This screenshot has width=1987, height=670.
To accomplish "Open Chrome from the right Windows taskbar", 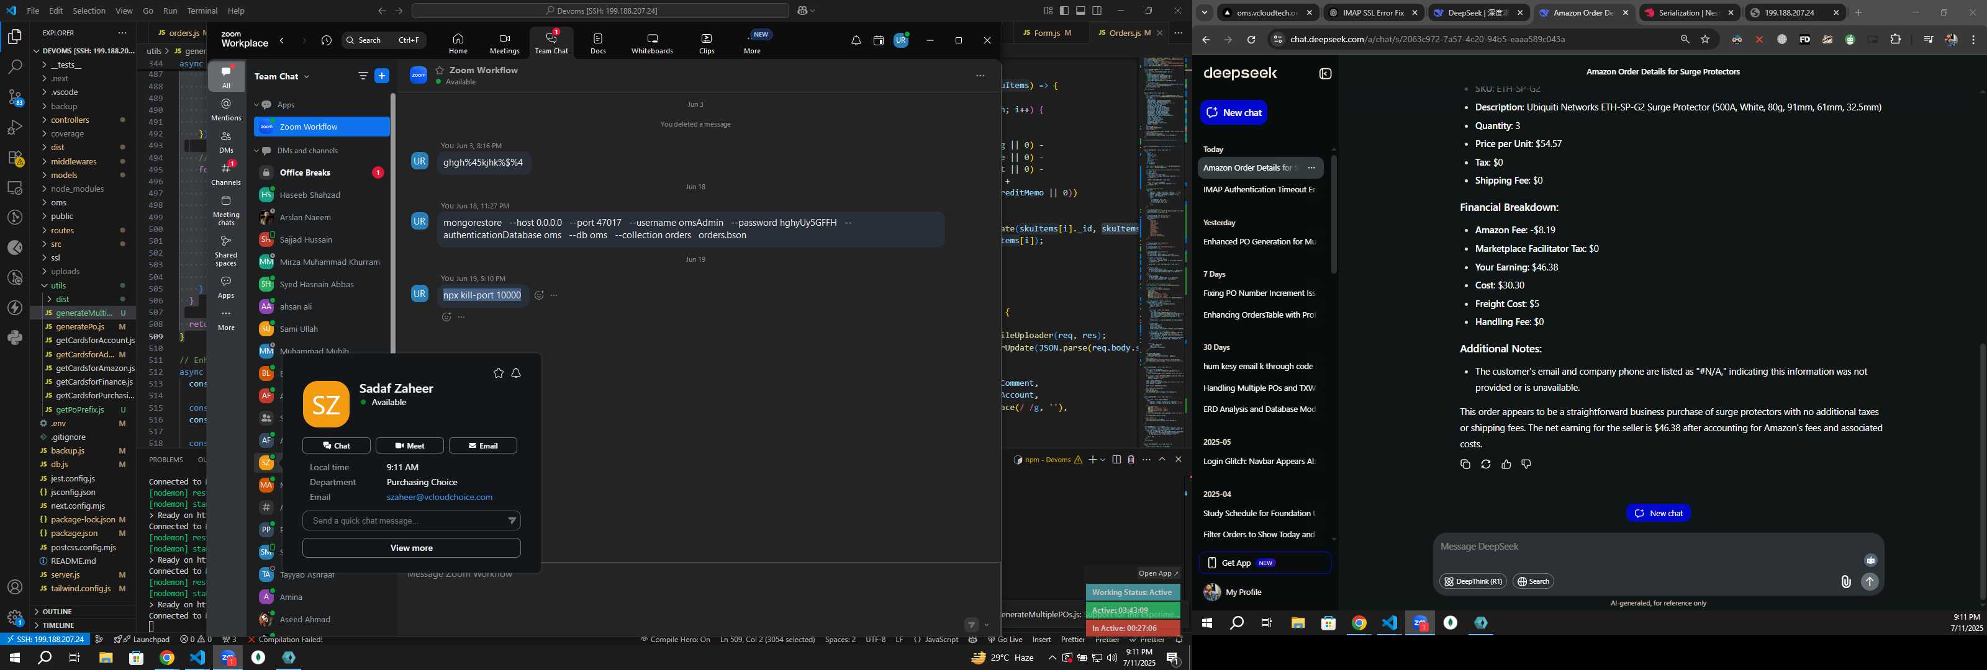I will click(x=1359, y=623).
